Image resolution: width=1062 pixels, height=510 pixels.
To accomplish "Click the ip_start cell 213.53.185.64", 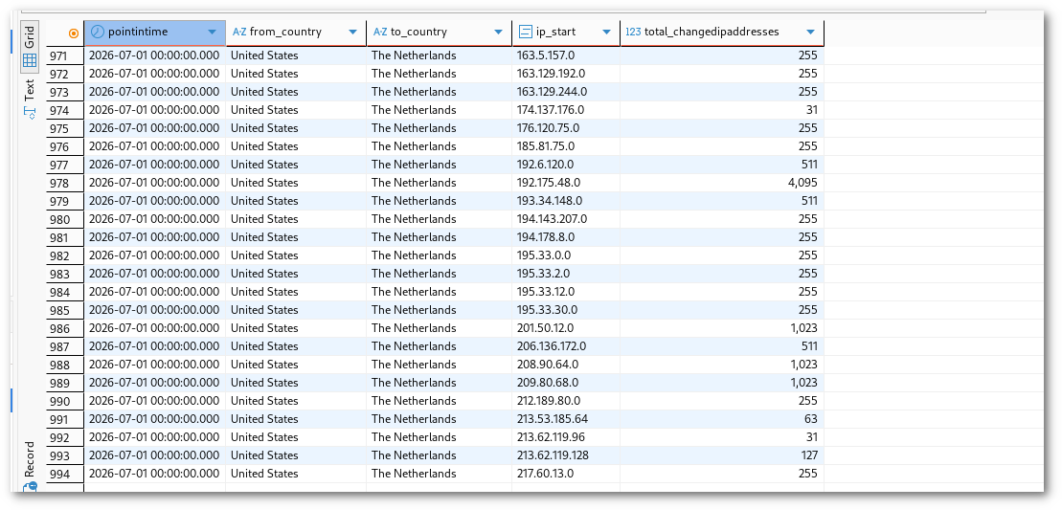I will [x=566, y=419].
